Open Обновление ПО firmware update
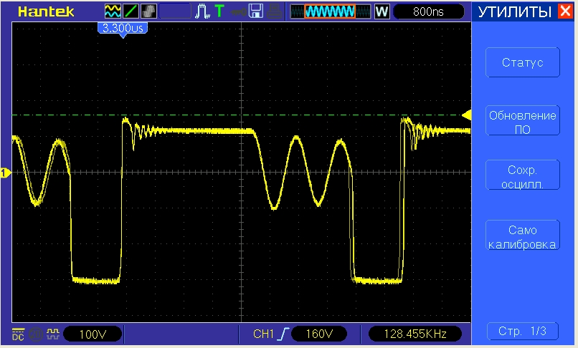This screenshot has height=348, width=578. pyautogui.click(x=521, y=122)
